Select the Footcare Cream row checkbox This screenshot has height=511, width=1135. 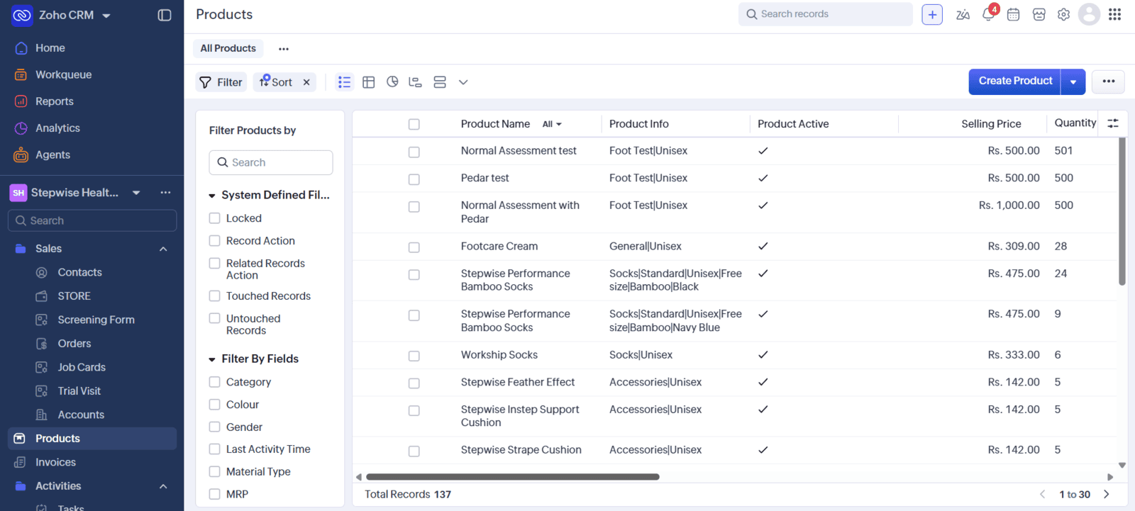[x=414, y=247]
